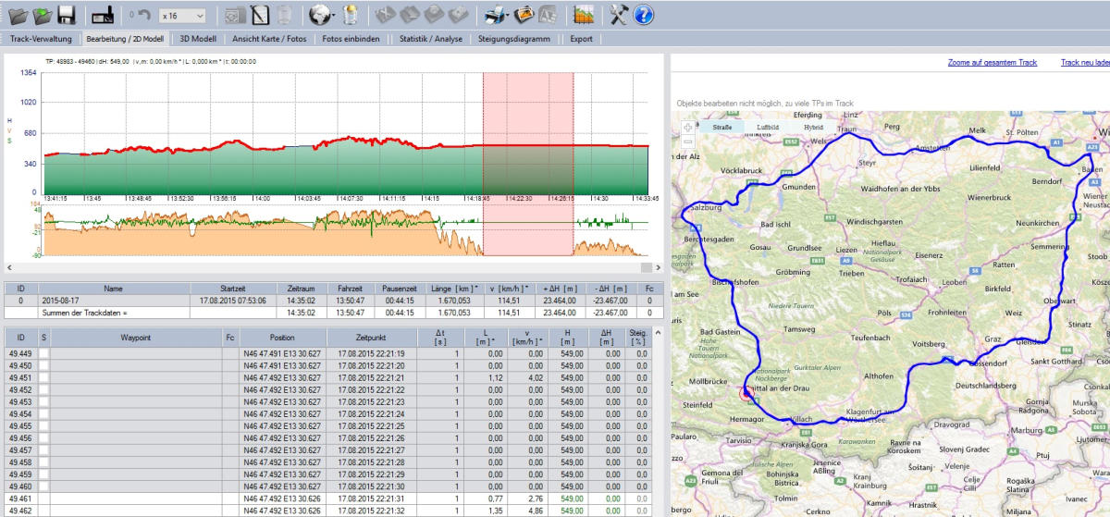The image size is (1110, 517).
Task: Open help with the blue question mark
Action: 644,15
